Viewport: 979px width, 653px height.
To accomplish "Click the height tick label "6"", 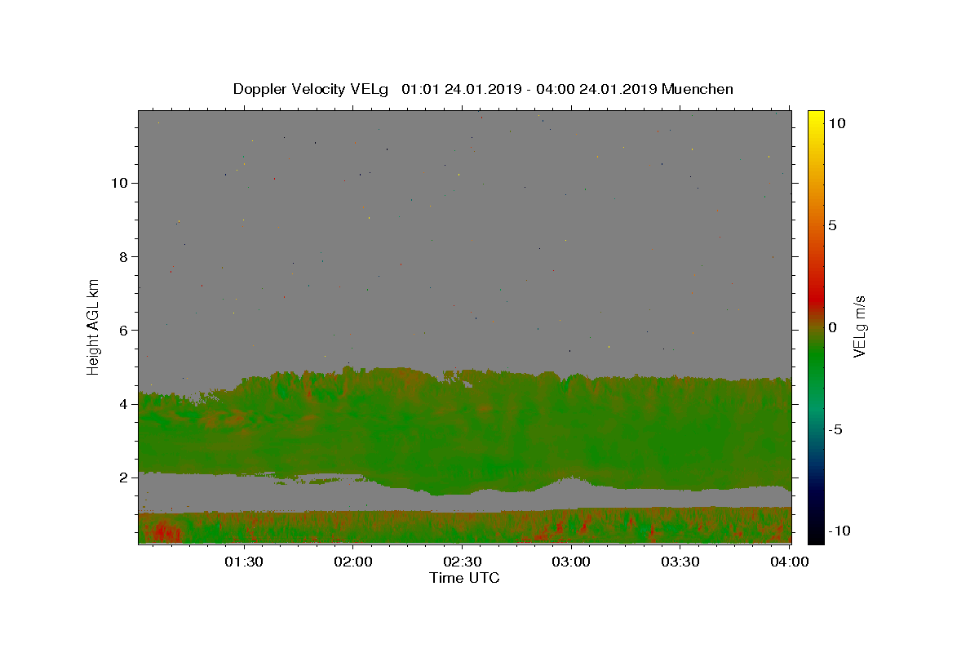I will (x=123, y=330).
